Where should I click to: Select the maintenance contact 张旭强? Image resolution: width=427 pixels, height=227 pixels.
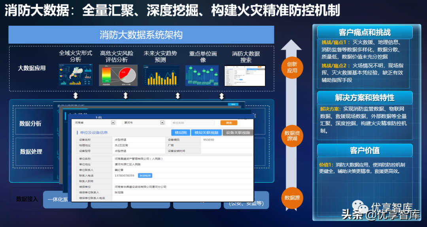pos(119,193)
